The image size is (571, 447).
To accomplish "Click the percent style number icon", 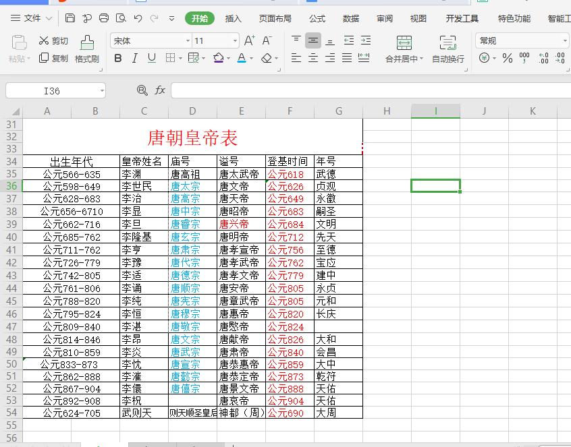I will tap(506, 59).
